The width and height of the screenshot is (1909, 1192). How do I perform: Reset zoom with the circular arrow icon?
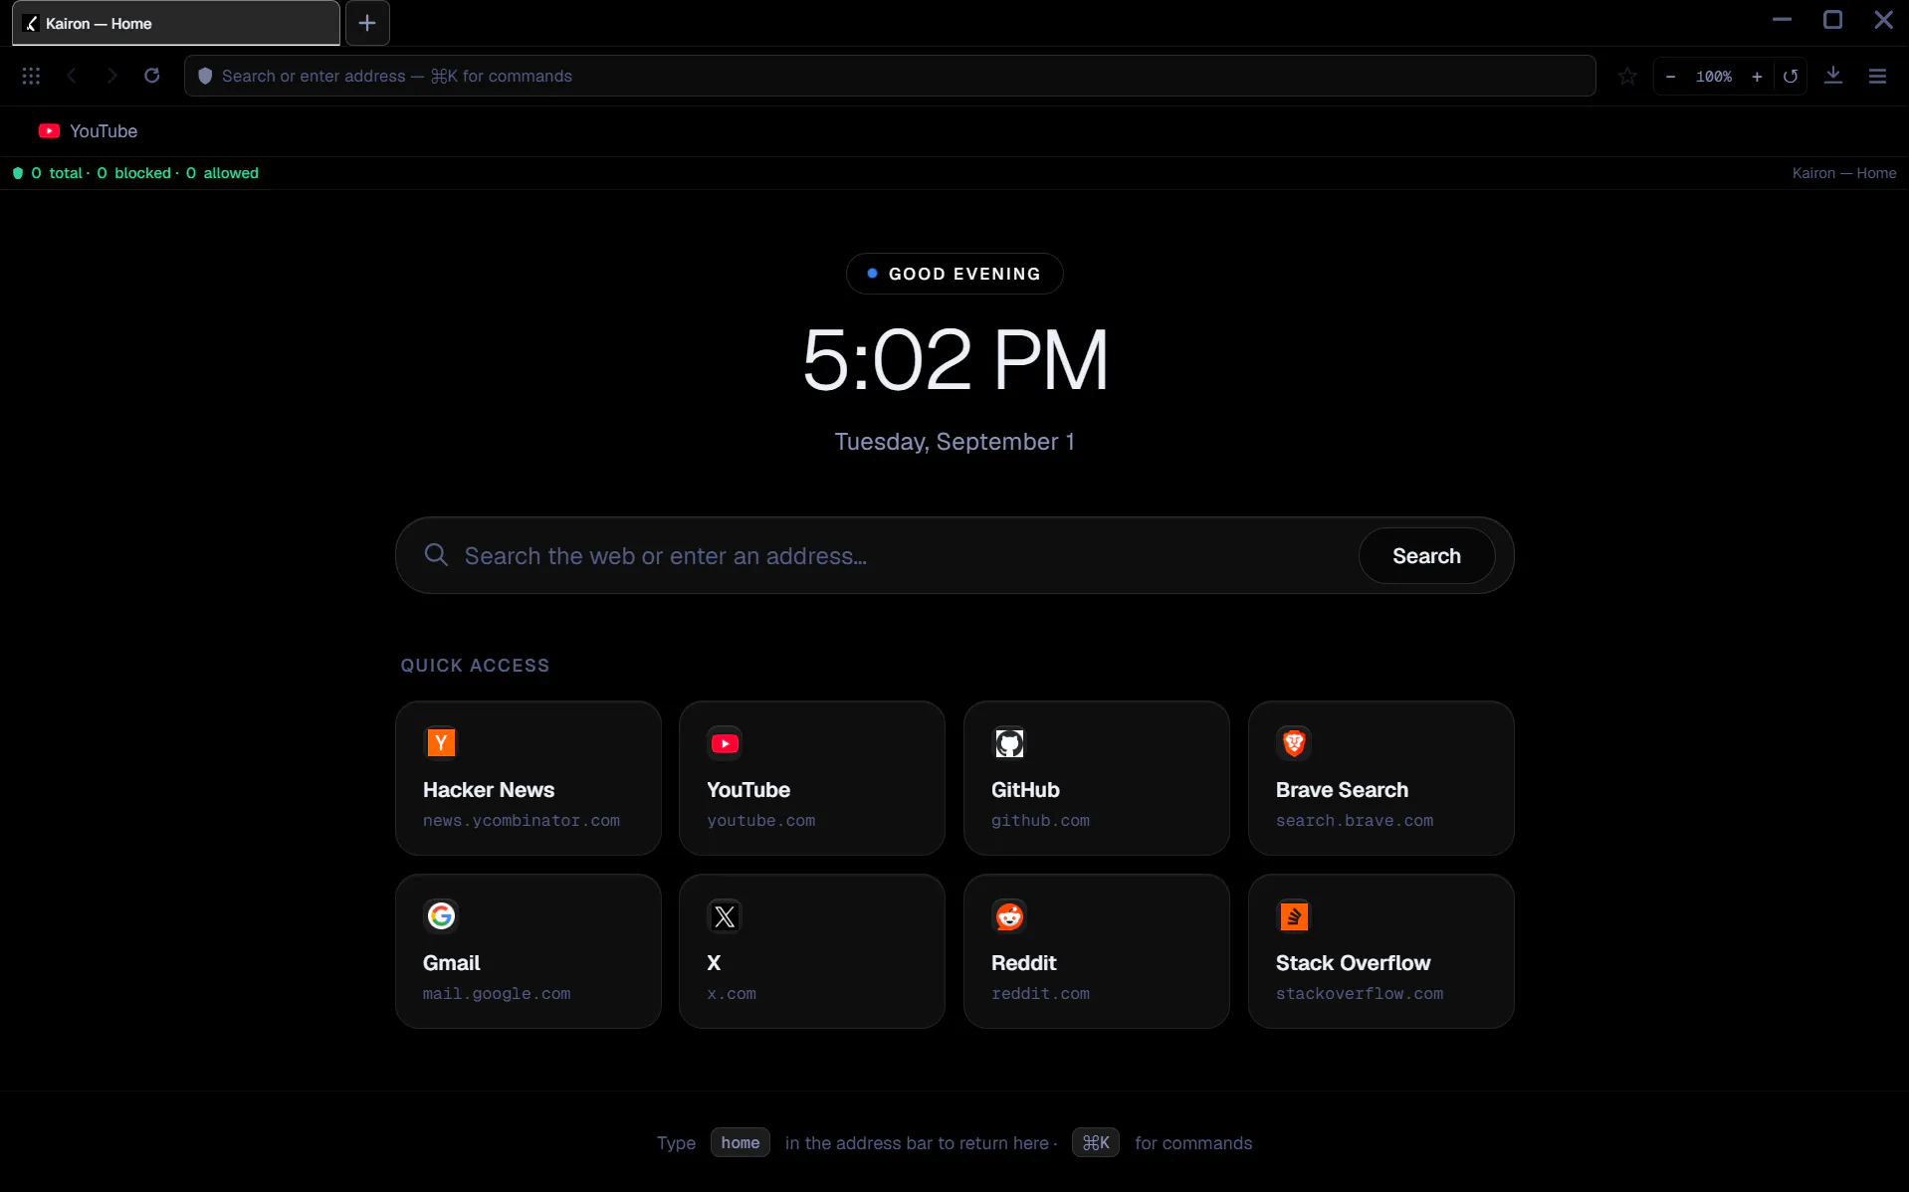point(1790,76)
